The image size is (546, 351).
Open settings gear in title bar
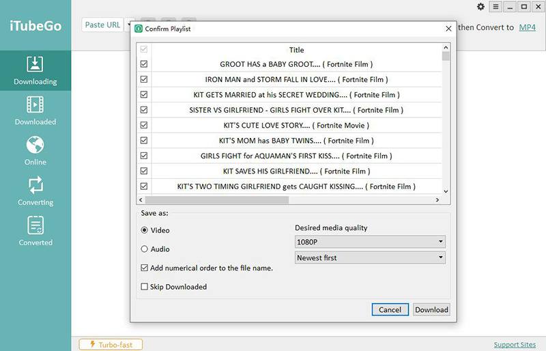click(481, 7)
